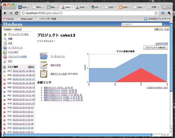
Task: Click the notepad recent changes icon
Action: (44, 65)
